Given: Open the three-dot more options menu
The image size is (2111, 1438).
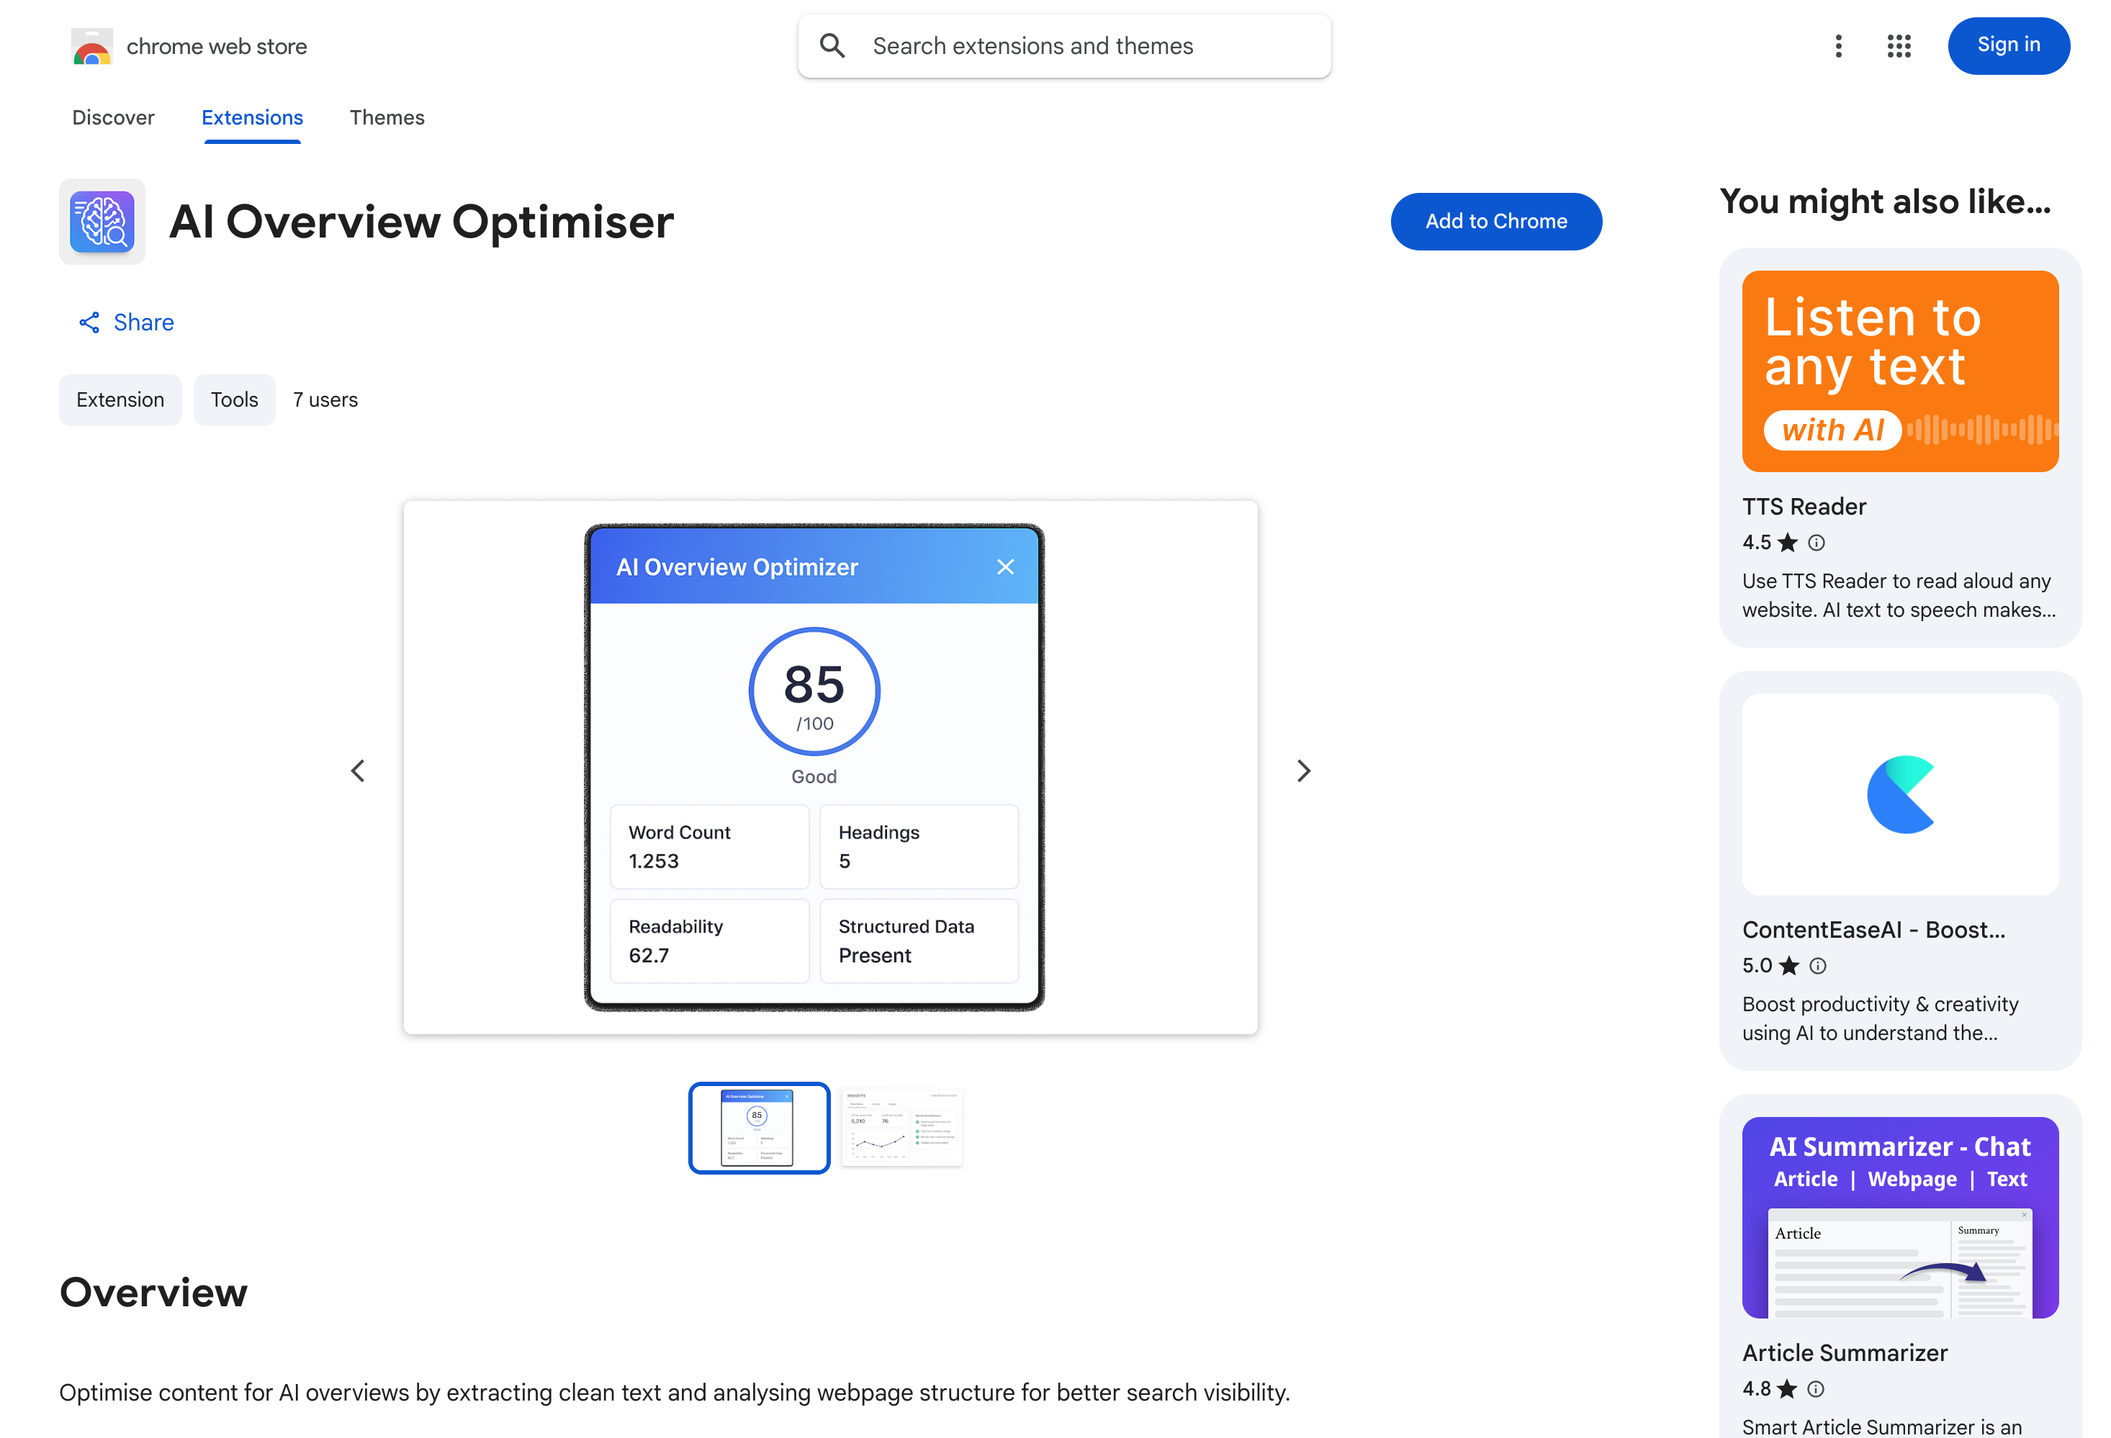Looking at the screenshot, I should 1839,46.
